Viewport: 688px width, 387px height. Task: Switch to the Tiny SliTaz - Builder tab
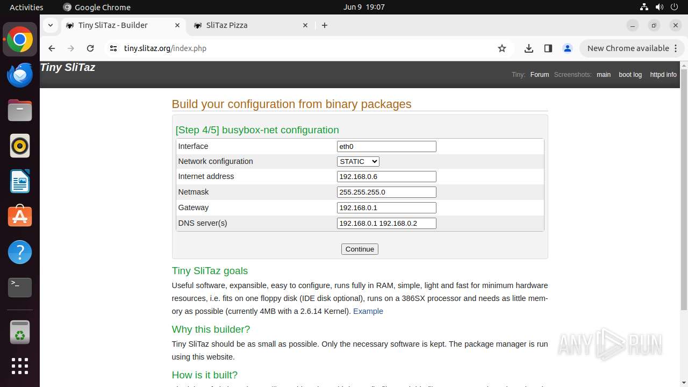pyautogui.click(x=123, y=25)
